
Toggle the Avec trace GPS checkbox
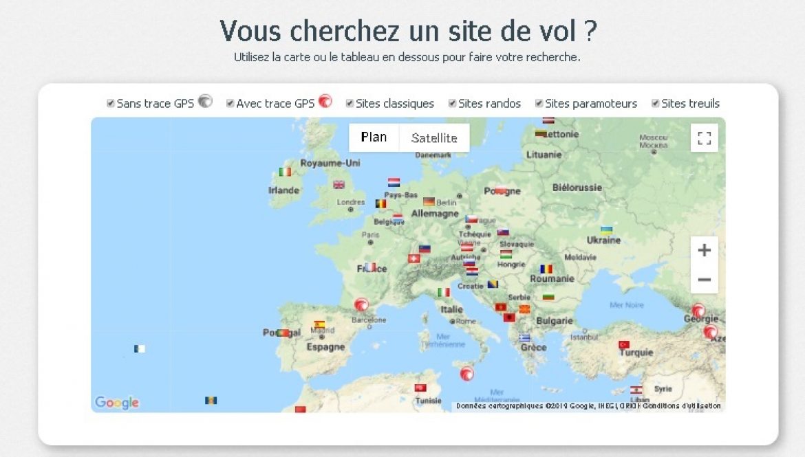pyautogui.click(x=230, y=104)
